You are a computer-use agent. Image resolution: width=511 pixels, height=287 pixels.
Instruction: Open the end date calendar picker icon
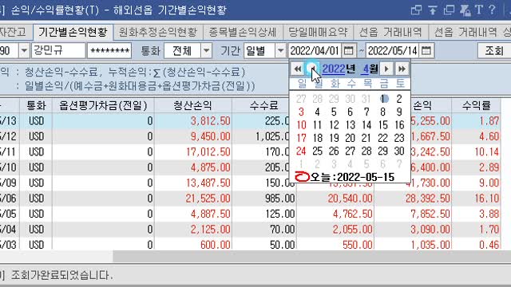tap(426, 51)
